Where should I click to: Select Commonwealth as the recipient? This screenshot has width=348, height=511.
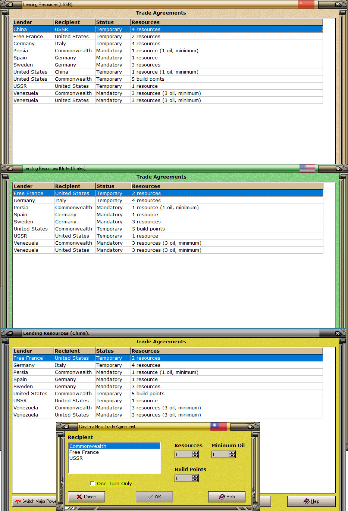click(114, 446)
